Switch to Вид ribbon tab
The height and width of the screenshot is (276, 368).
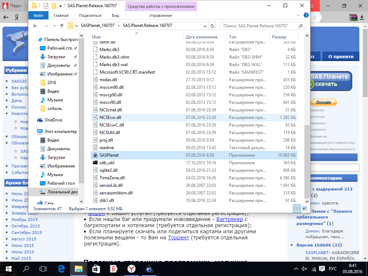[115, 15]
